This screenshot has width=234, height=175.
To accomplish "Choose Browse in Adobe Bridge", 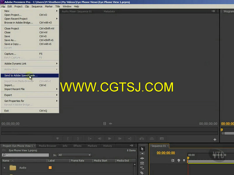I will pos(30,23).
